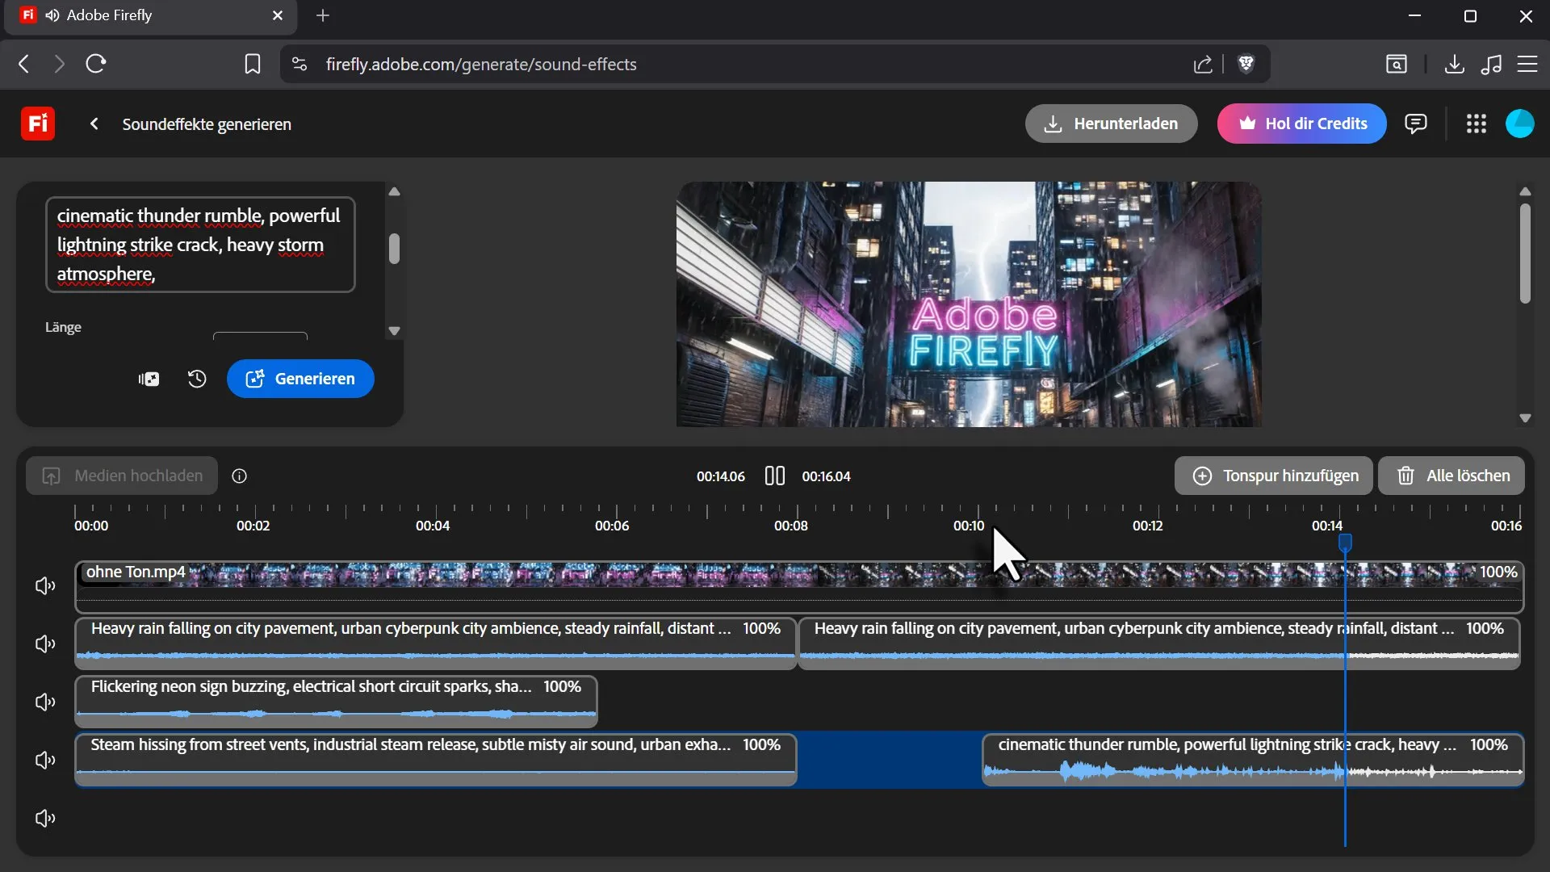The width and height of the screenshot is (1550, 872).
Task: Mute the Flickering neon sign track
Action: [x=45, y=702]
